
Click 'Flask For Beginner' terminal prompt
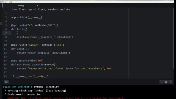point(16,87)
